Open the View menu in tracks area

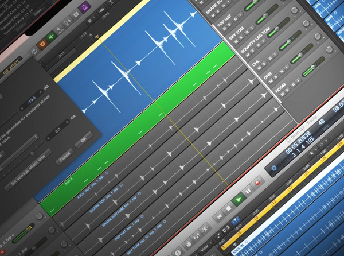click(x=205, y=247)
